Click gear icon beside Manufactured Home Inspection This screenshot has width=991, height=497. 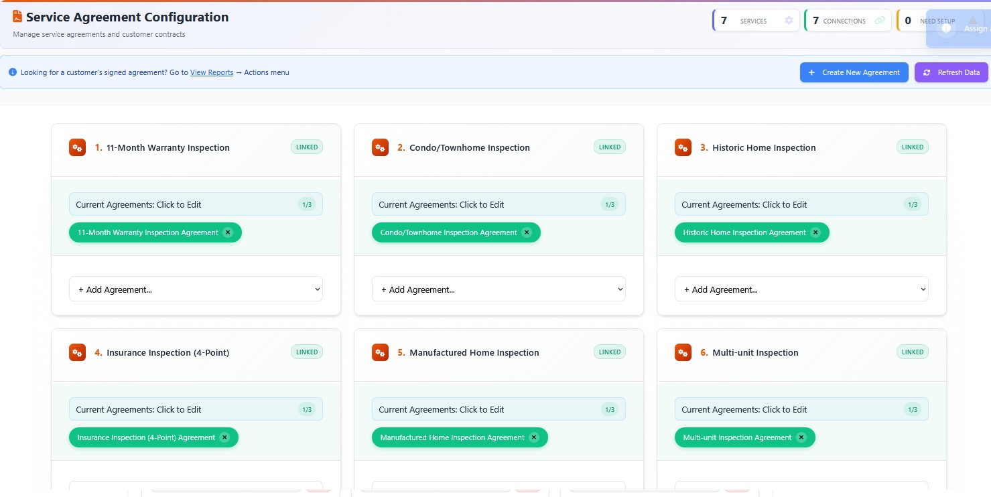[x=380, y=352]
